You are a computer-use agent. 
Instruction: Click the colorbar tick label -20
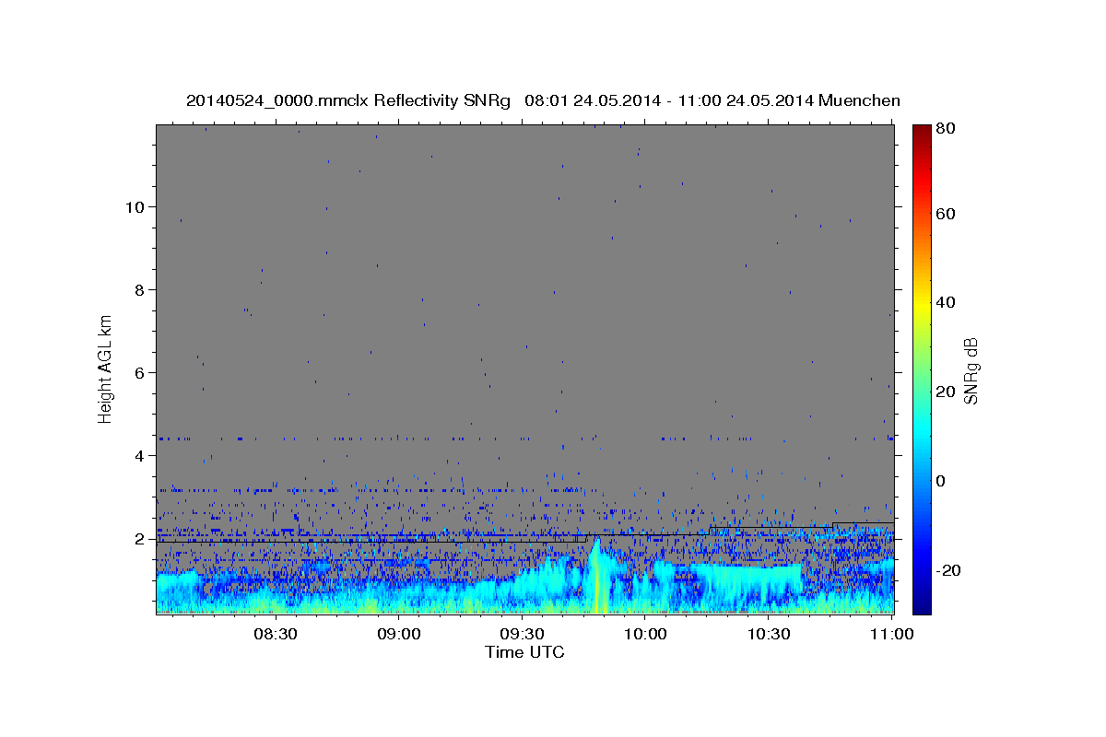(x=947, y=570)
